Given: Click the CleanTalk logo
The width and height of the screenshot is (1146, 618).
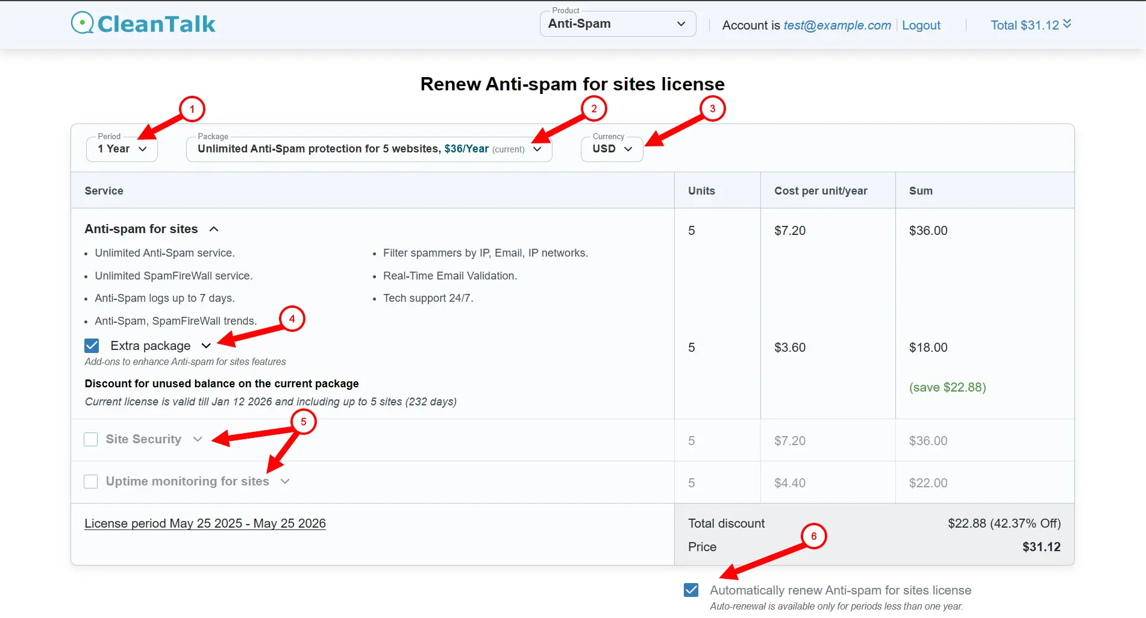Looking at the screenshot, I should [143, 23].
